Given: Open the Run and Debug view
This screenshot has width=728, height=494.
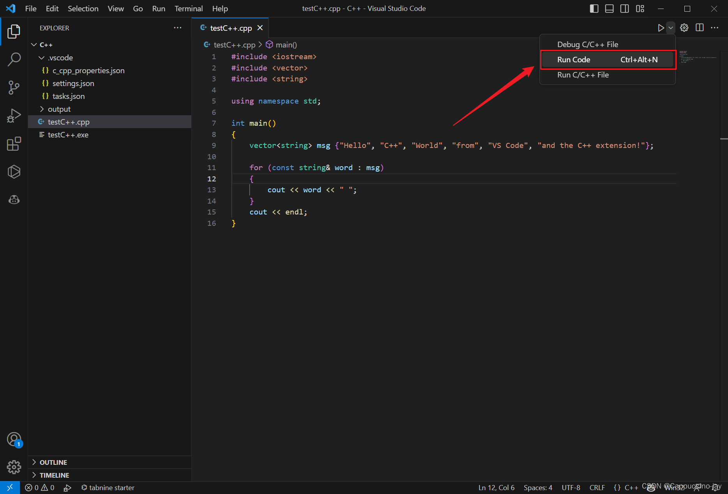Looking at the screenshot, I should (14, 116).
